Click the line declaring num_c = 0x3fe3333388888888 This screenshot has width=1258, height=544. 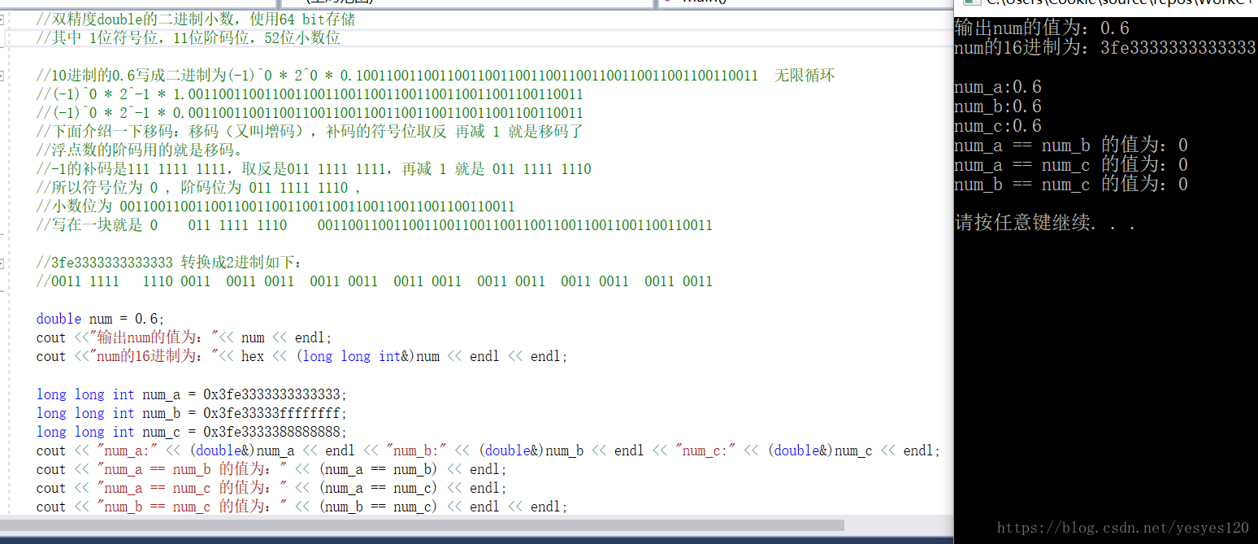[192, 432]
